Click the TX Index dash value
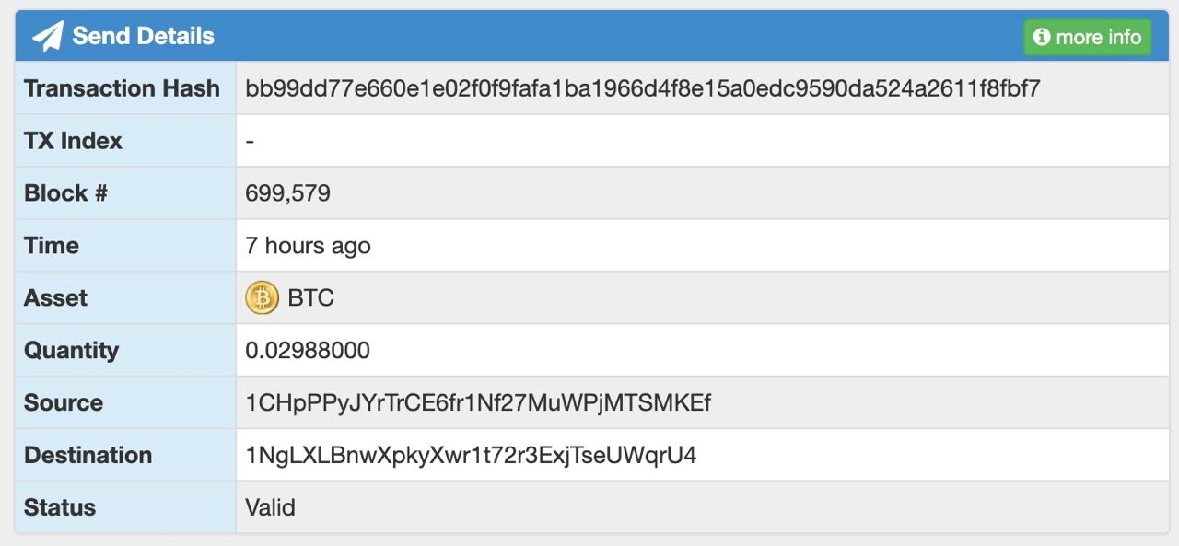Screen dimensions: 1179x546 [x=251, y=141]
